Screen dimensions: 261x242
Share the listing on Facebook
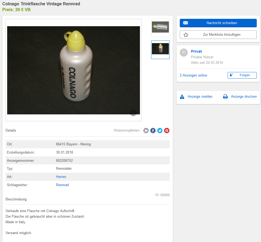tap(153, 131)
